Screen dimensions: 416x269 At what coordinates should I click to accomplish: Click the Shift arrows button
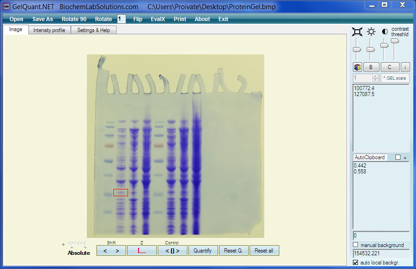[111, 251]
